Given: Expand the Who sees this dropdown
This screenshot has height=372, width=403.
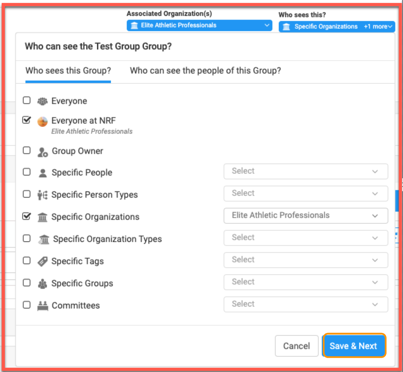Looking at the screenshot, I should pos(337,26).
